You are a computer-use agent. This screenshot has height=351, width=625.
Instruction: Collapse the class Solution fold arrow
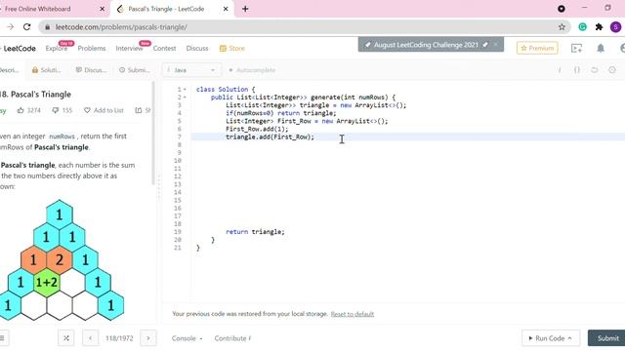pyautogui.click(x=185, y=90)
